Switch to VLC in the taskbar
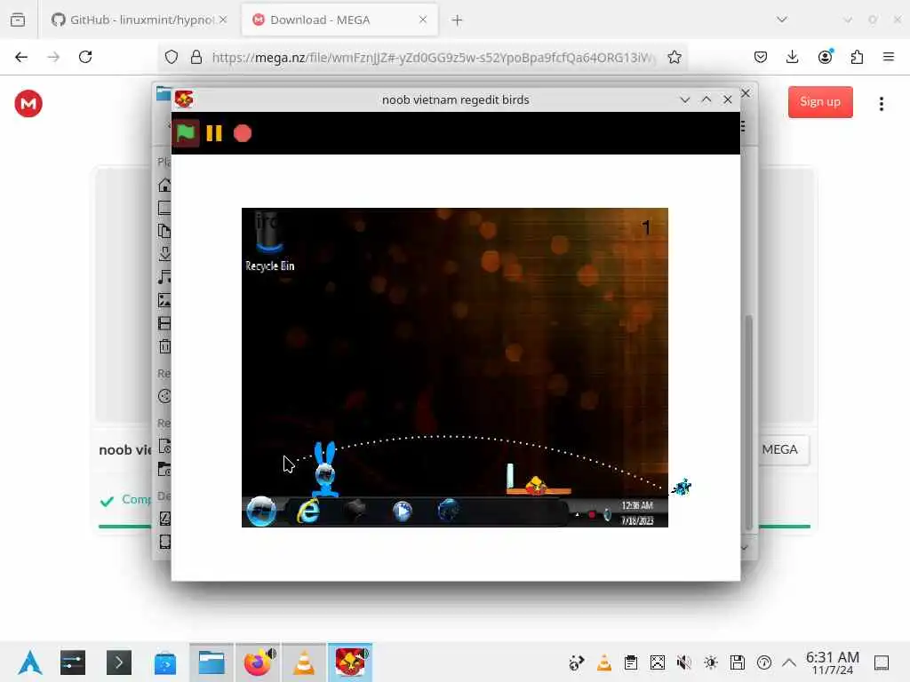Screen dimensions: 910x682 [304, 662]
